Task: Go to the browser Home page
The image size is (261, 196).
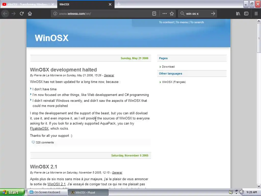Action: [x=30, y=14]
